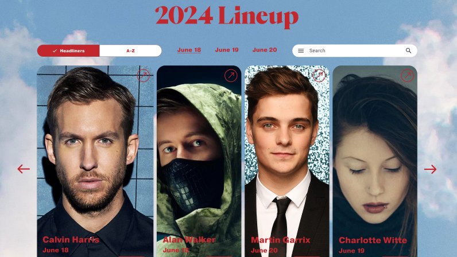Click the previous artists left arrow
Screen dimensions: 457x257
(x=24, y=169)
